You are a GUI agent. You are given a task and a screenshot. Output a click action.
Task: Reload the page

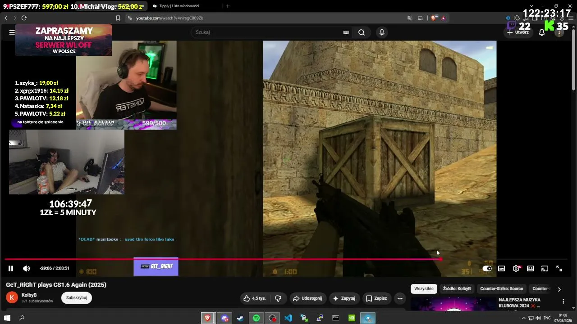point(24,18)
